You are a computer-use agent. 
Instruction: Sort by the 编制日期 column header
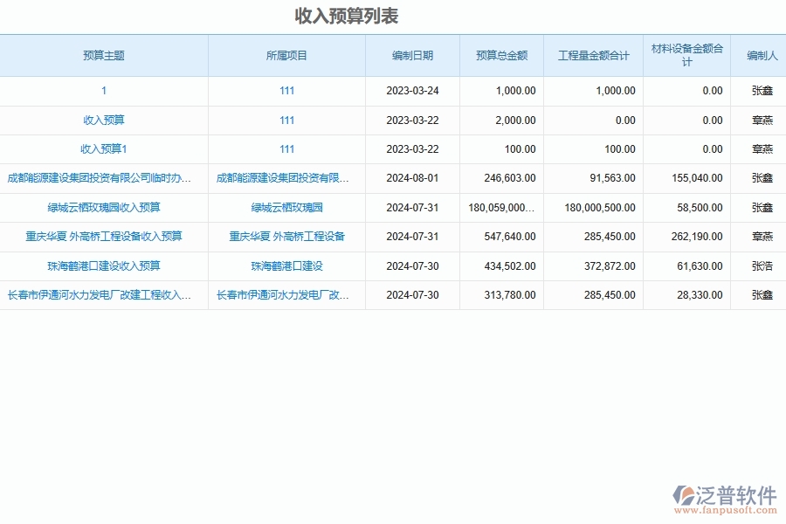pyautogui.click(x=411, y=54)
